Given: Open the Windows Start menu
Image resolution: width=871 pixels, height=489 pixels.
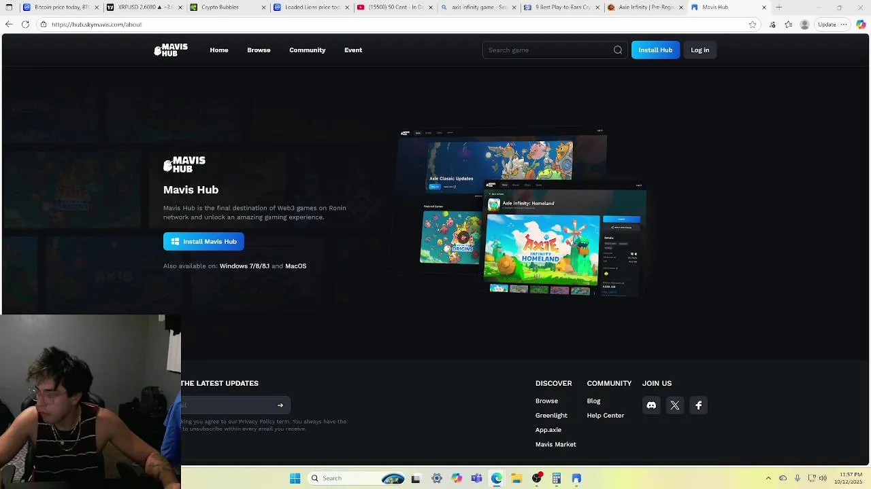Looking at the screenshot, I should coord(295,478).
